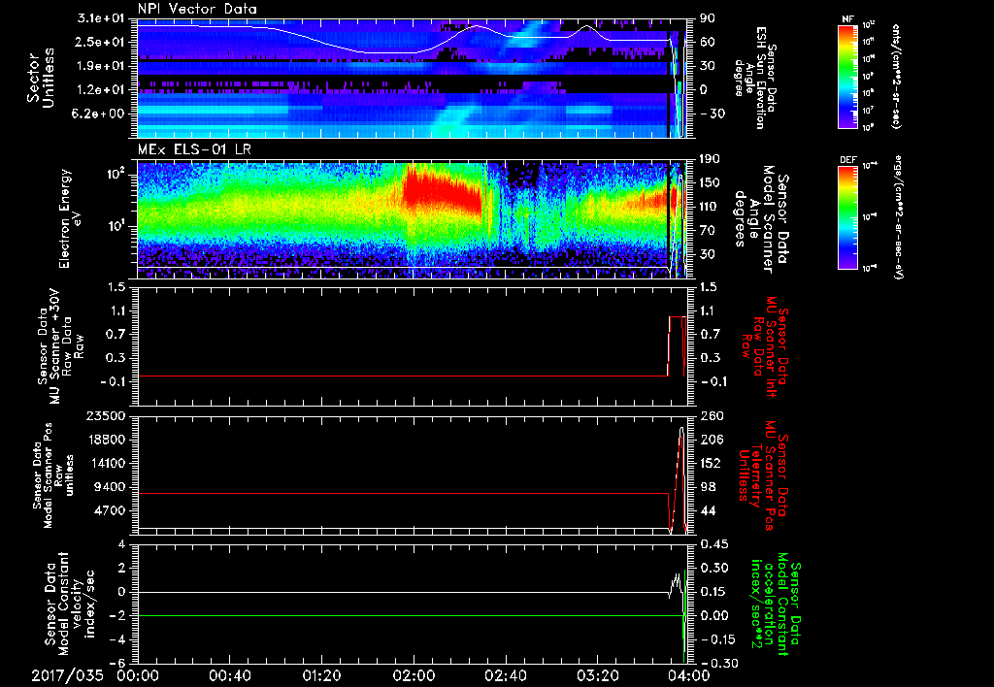Click the '206' telemetry tick value
The width and height of the screenshot is (994, 687).
712,440
